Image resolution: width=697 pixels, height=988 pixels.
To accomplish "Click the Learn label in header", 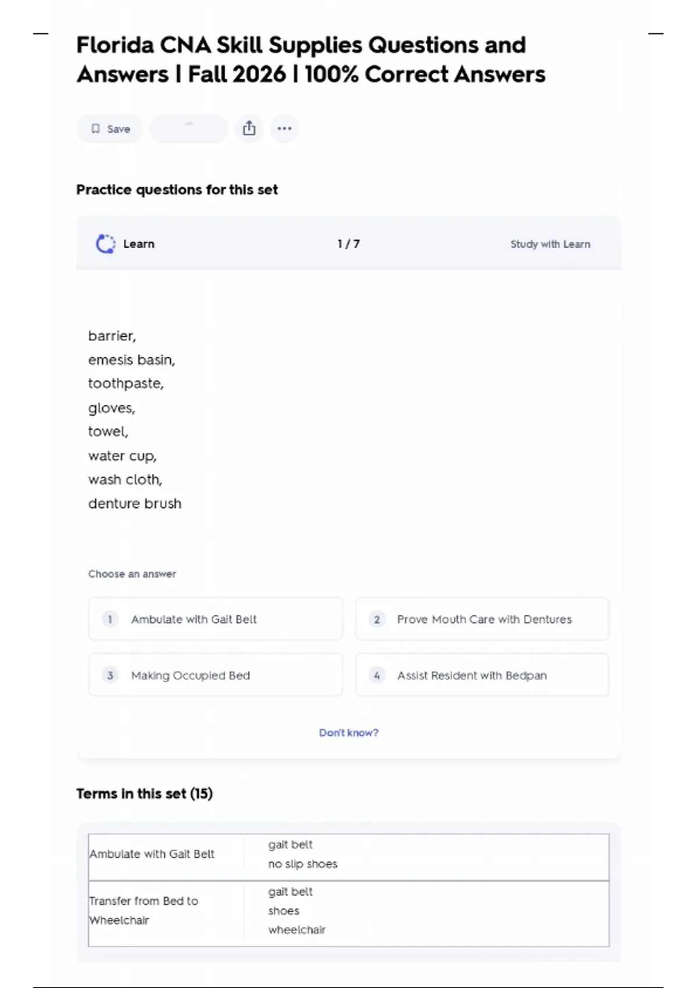I will [x=139, y=244].
